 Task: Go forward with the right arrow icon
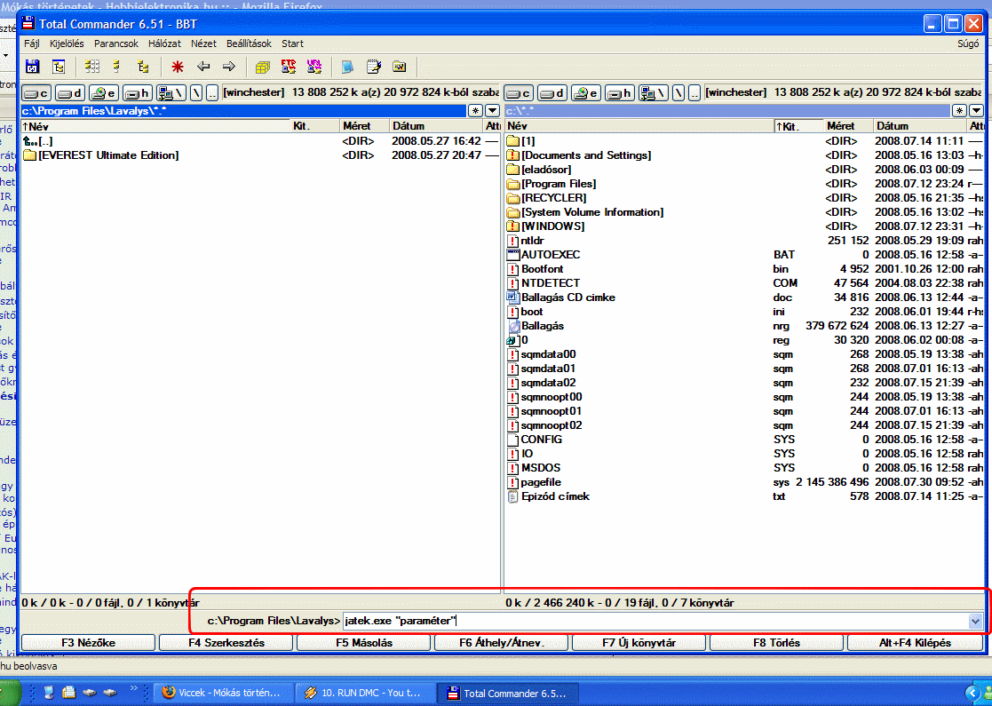tap(229, 67)
